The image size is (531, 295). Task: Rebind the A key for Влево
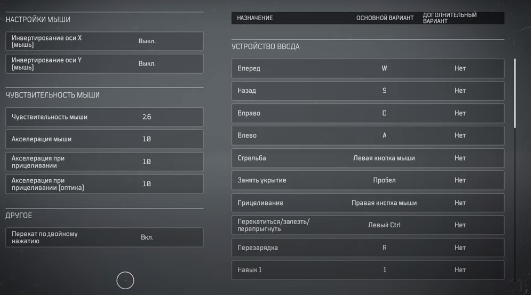pos(384,136)
